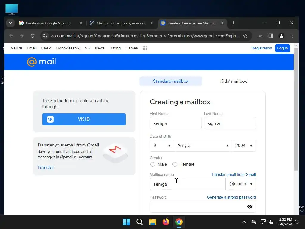305x229 pixels.
Task: Click the VK logo on VK ID button
Action: pos(50,119)
